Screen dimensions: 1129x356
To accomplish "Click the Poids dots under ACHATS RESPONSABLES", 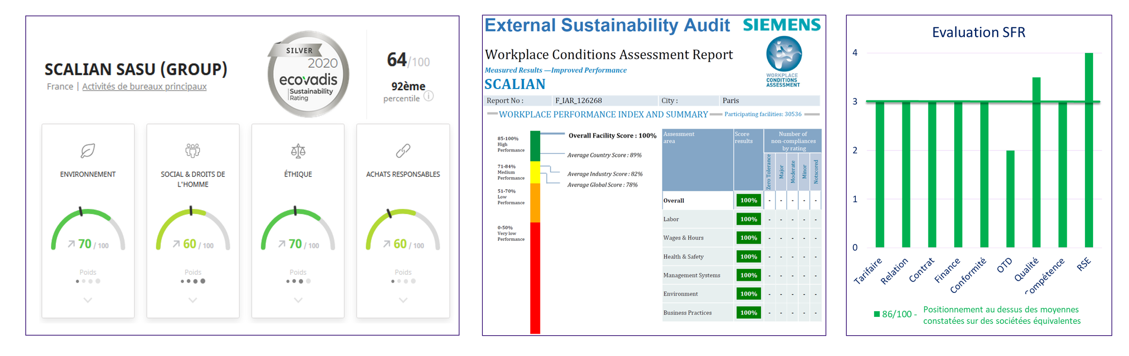I will click(x=403, y=281).
